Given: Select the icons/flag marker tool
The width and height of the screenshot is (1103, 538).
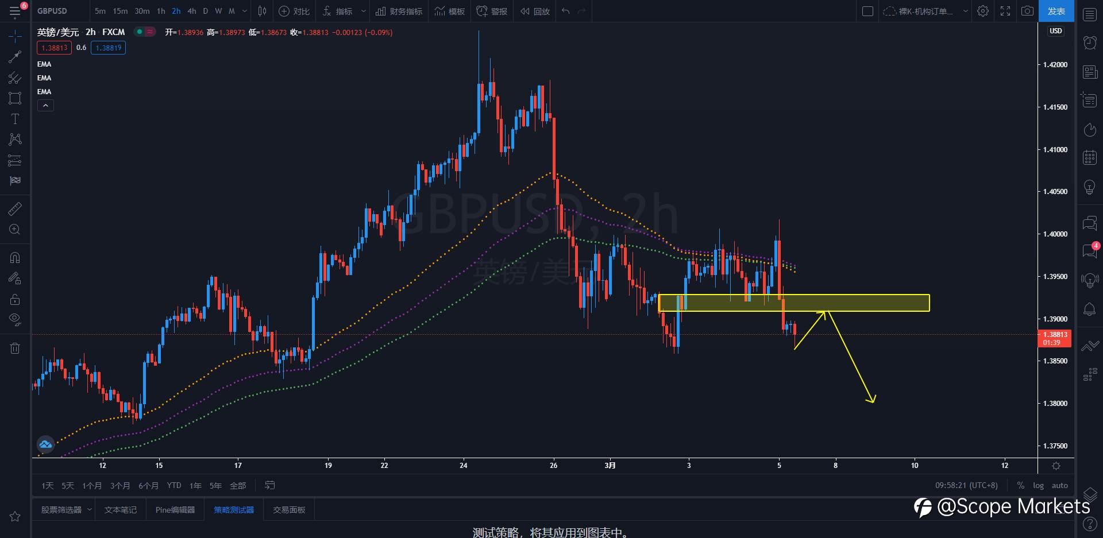Looking at the screenshot, I should 15,181.
